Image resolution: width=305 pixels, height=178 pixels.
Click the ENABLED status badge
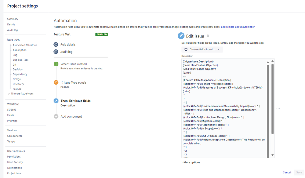[102, 35]
